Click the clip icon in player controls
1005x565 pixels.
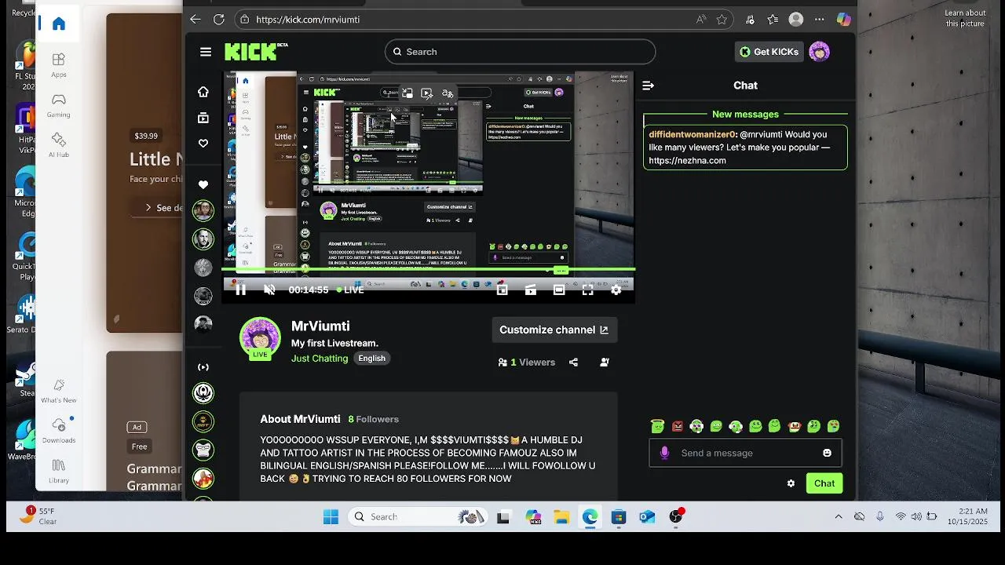531,290
